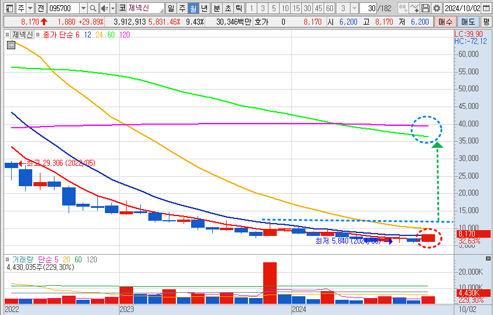
Task: Select the 60 interval button
Action: [x=329, y=8]
